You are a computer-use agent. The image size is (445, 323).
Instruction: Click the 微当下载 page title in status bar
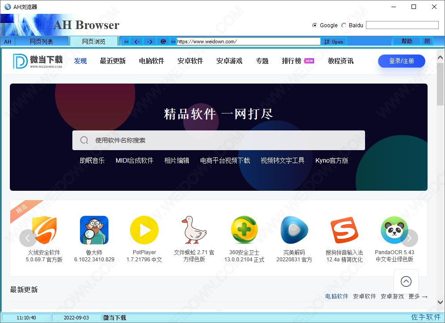115,318
